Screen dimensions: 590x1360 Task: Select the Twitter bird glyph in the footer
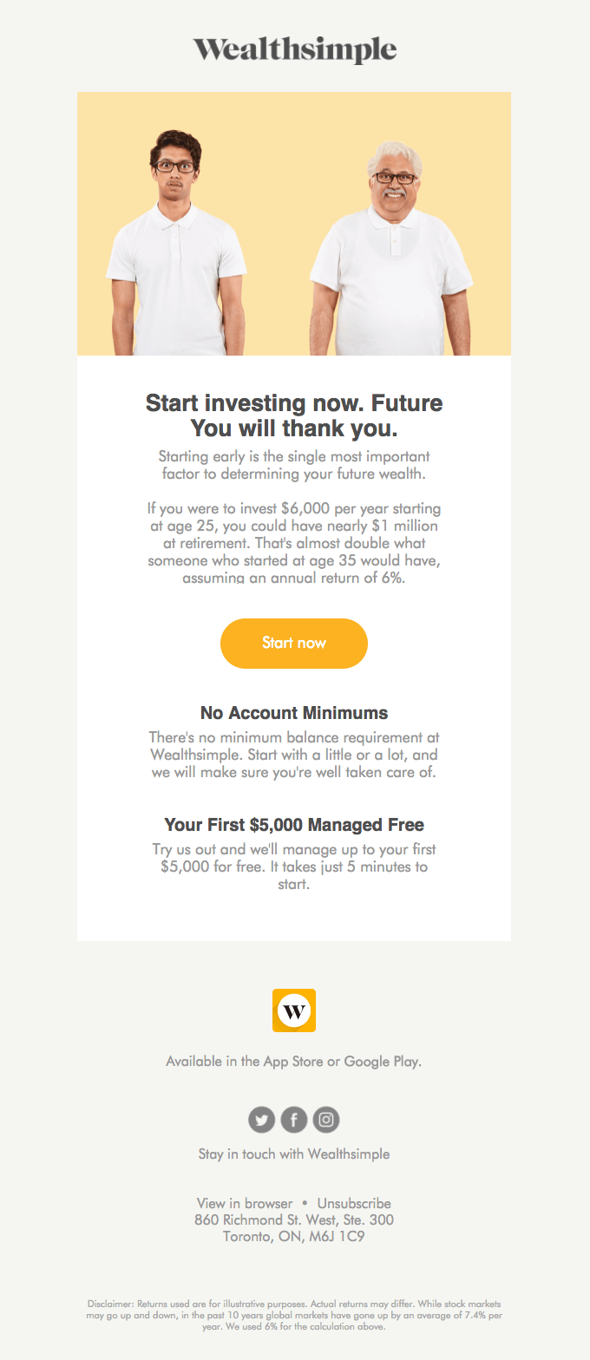[x=261, y=1120]
